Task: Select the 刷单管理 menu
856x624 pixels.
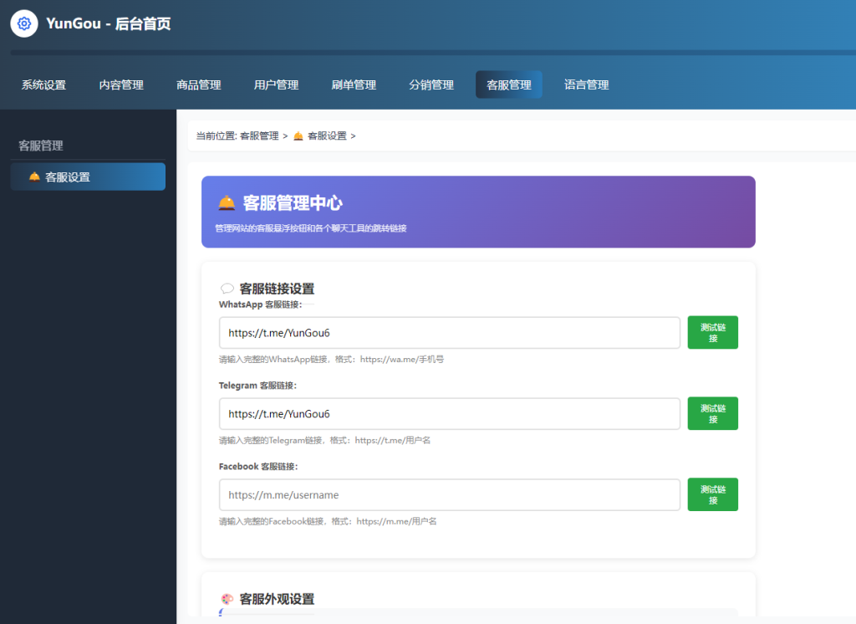Action: click(x=354, y=84)
